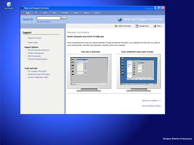Open the History menu item
Screen dimensions: 194x145
76,13
